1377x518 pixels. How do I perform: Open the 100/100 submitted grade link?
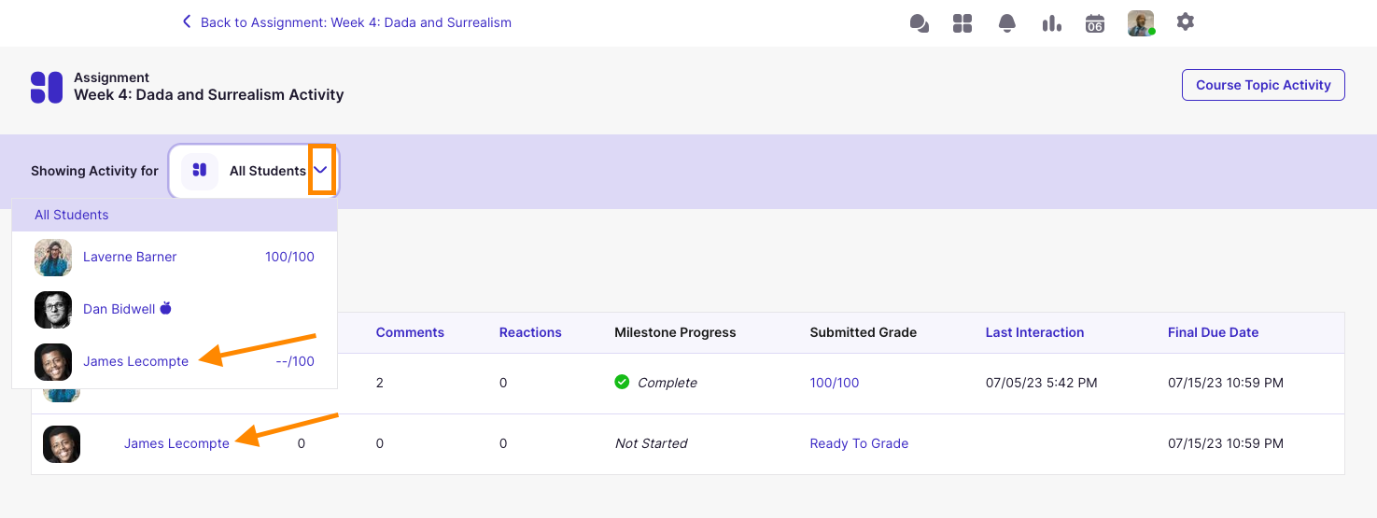835,383
